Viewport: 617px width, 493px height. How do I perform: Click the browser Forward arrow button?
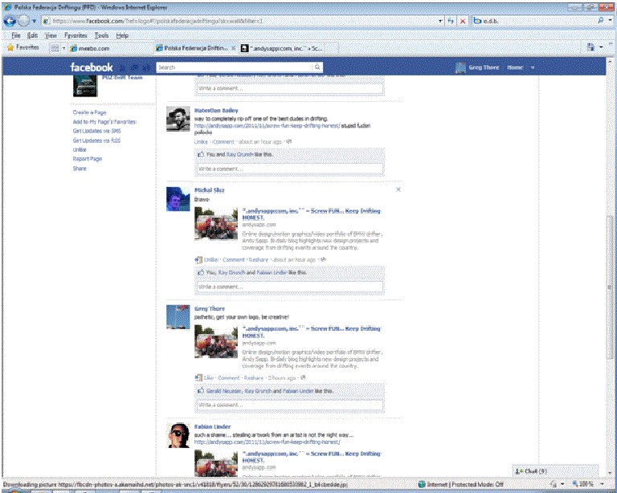pos(23,21)
